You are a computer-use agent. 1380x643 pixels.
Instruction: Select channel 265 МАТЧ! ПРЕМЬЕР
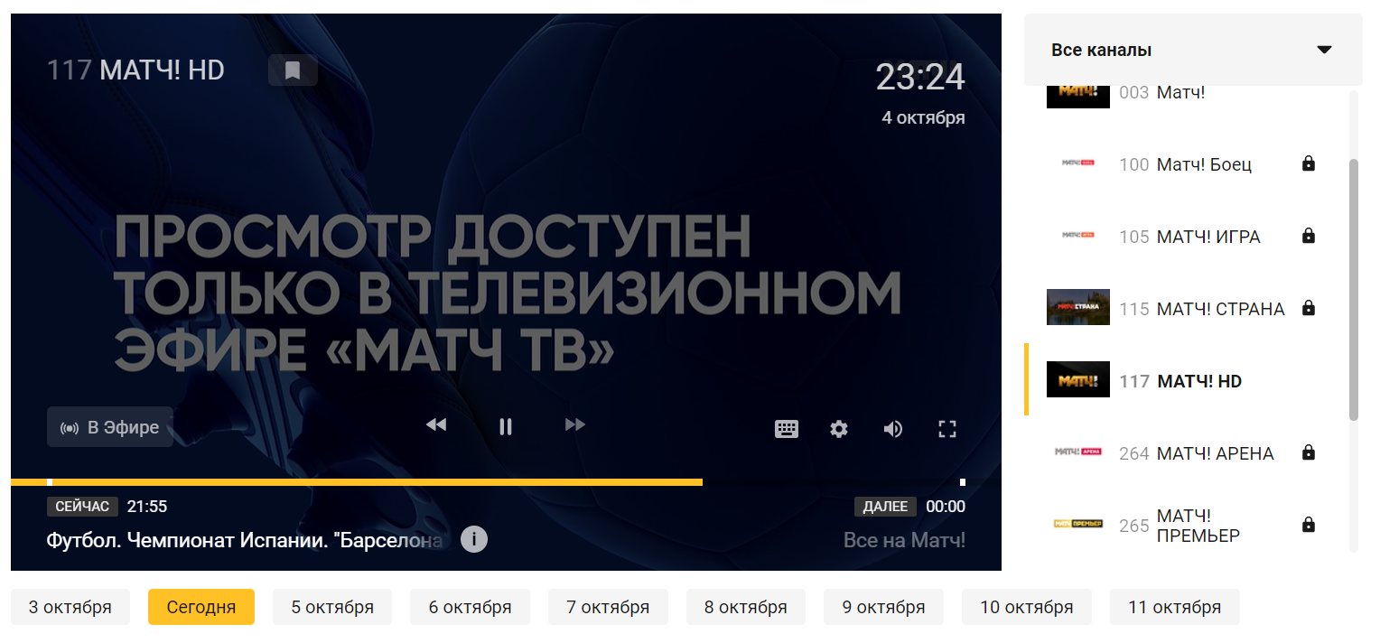point(1187,525)
